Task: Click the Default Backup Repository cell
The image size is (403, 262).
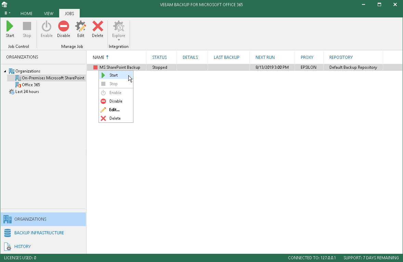Action: click(x=353, y=67)
